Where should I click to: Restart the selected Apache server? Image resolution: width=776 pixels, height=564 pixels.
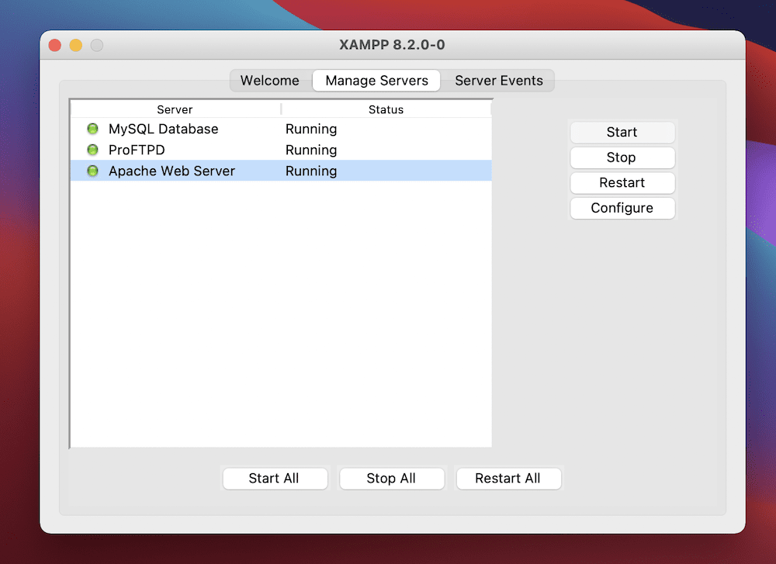point(622,182)
